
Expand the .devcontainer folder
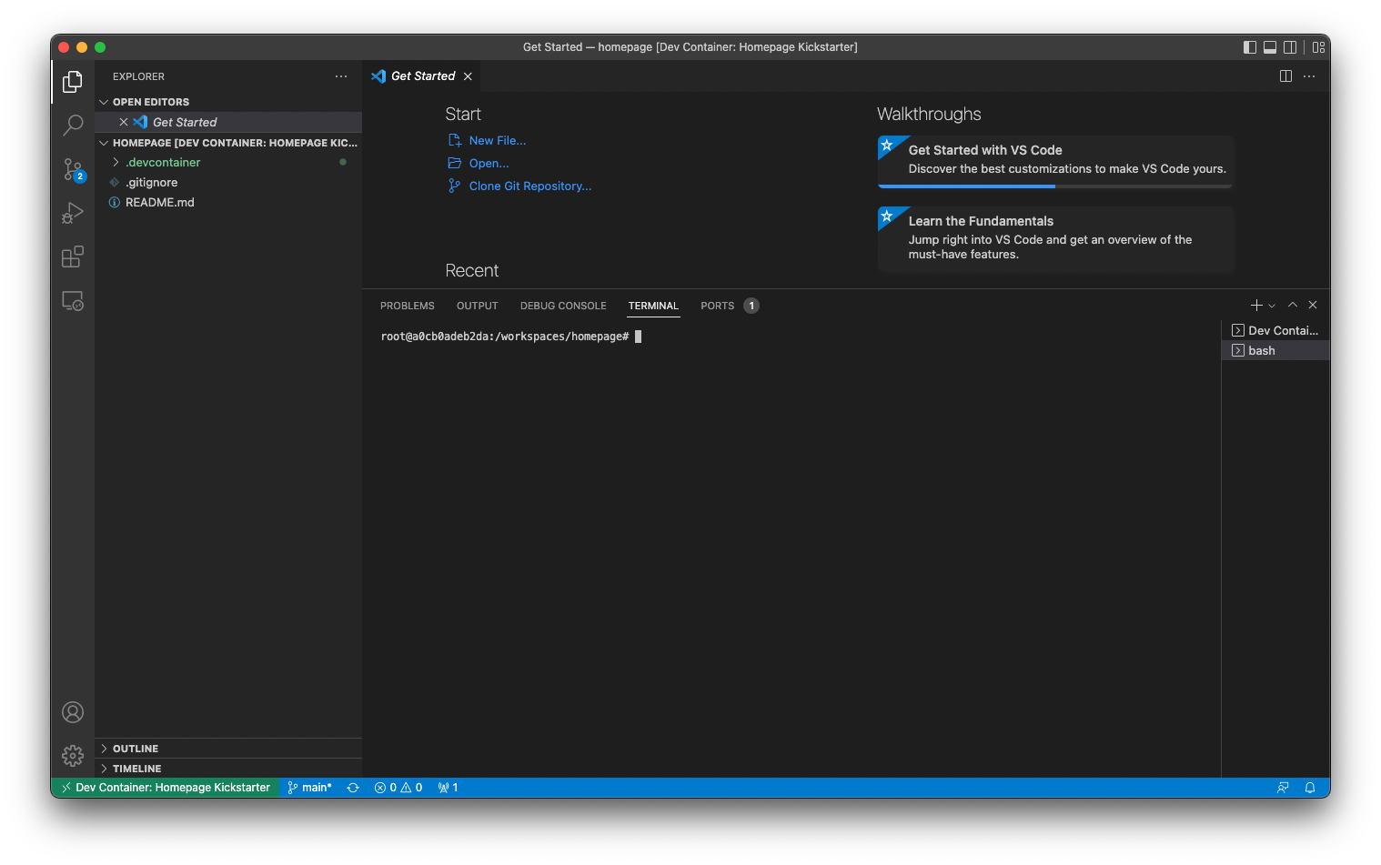[163, 163]
